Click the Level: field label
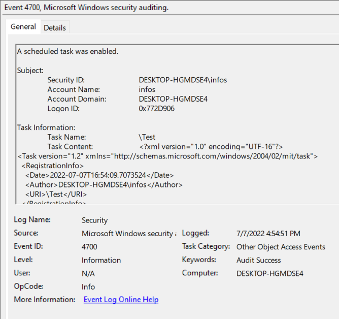 pos(23,260)
